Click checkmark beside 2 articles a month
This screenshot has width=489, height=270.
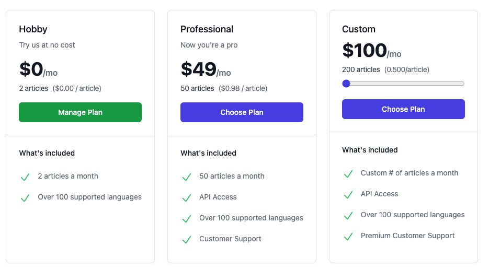[25, 177]
